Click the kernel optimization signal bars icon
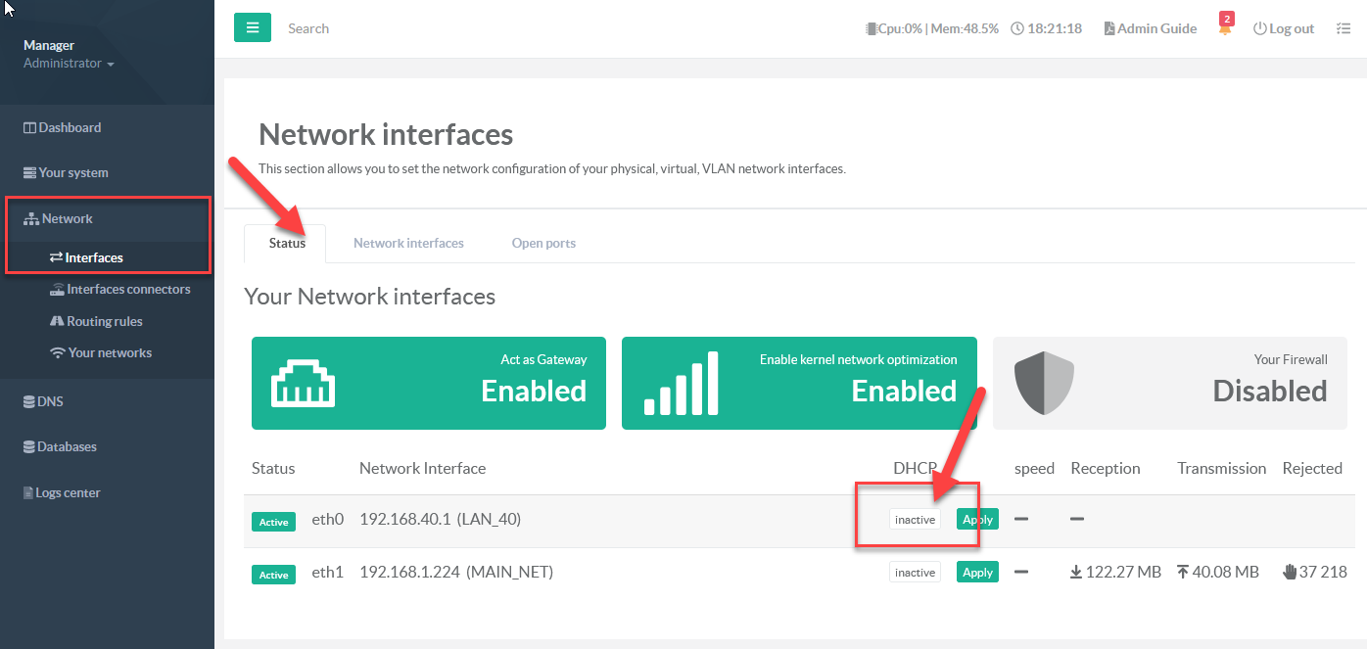Screen dimensions: 1367x649 click(682, 384)
